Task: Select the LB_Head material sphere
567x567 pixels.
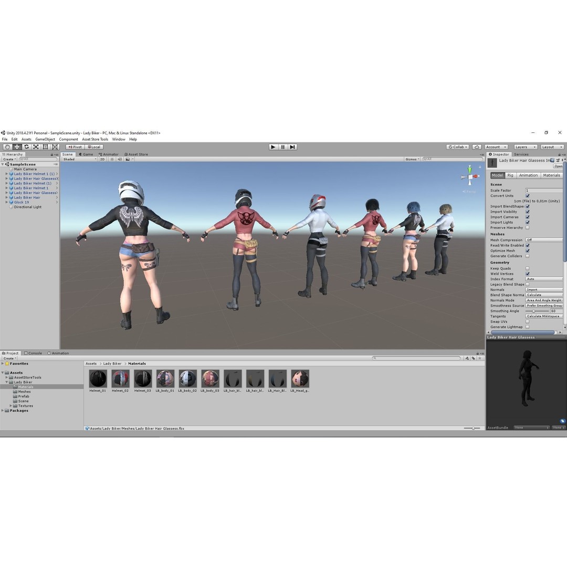Action: click(x=300, y=379)
